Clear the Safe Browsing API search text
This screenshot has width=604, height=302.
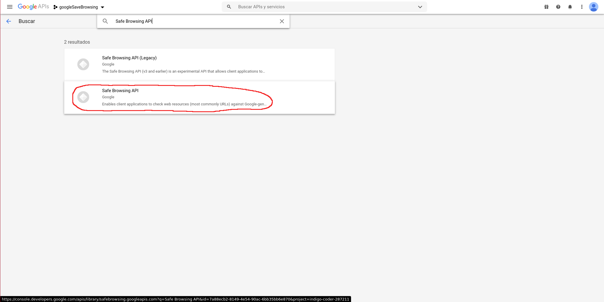click(x=282, y=21)
